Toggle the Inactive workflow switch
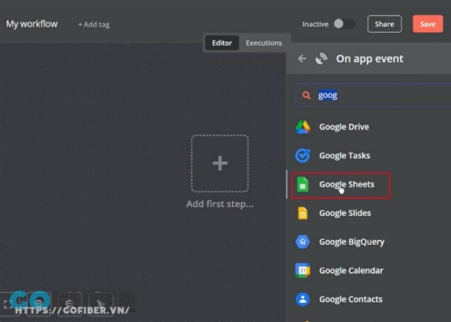The height and width of the screenshot is (322, 451). pos(344,24)
